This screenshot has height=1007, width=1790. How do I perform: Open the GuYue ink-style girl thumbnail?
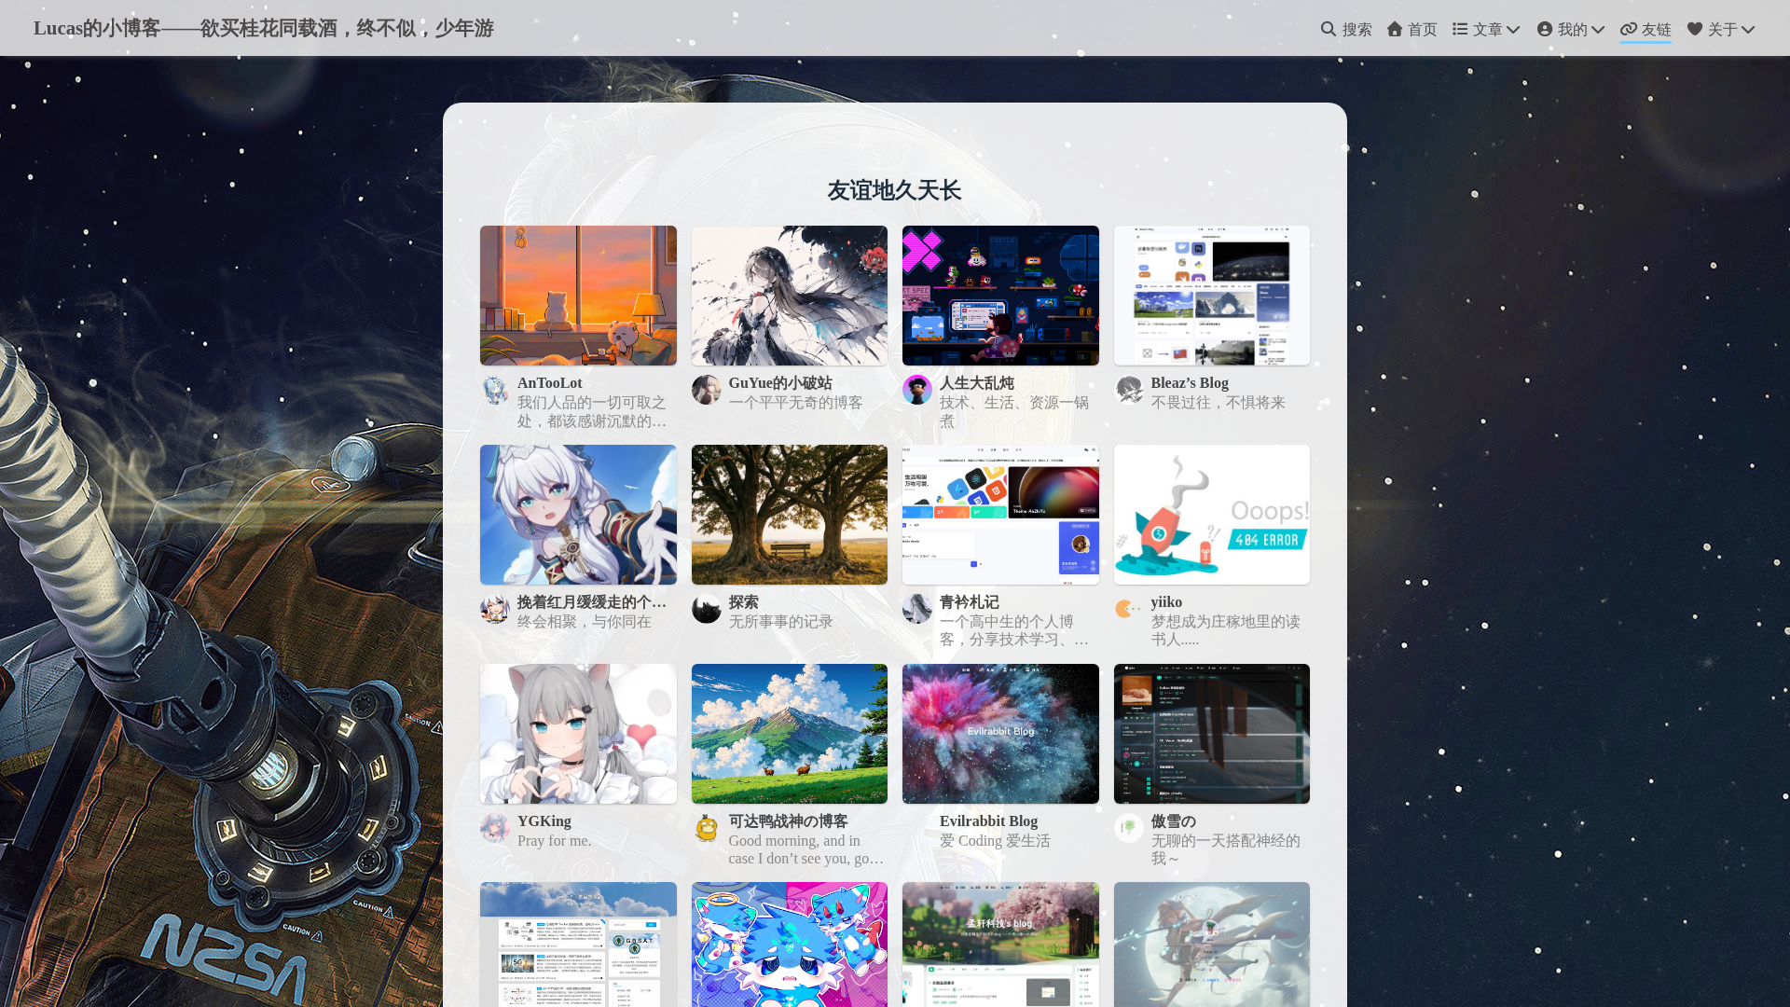(x=790, y=296)
